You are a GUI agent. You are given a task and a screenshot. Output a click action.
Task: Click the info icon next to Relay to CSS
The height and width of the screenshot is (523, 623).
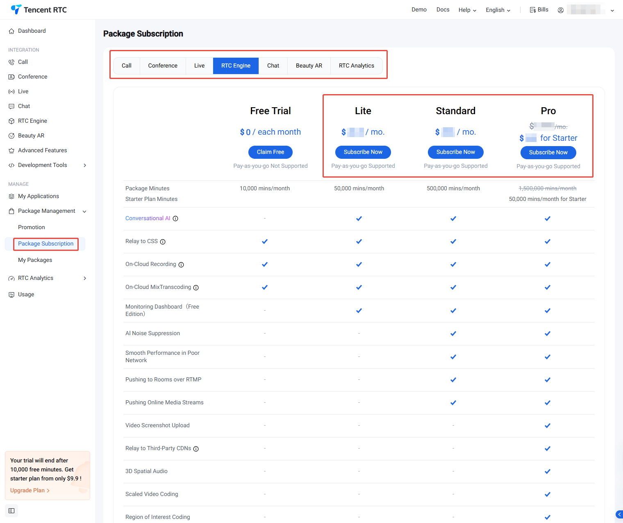163,242
